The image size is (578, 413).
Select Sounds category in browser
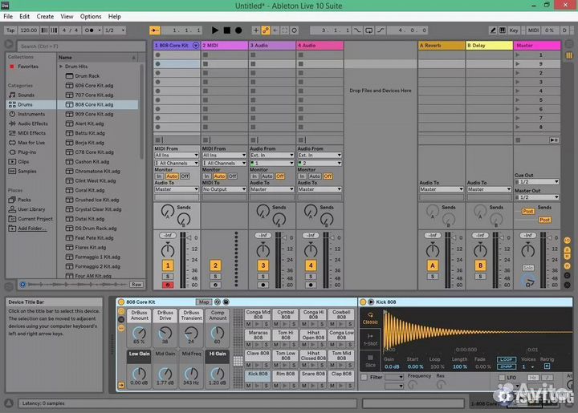[26, 95]
